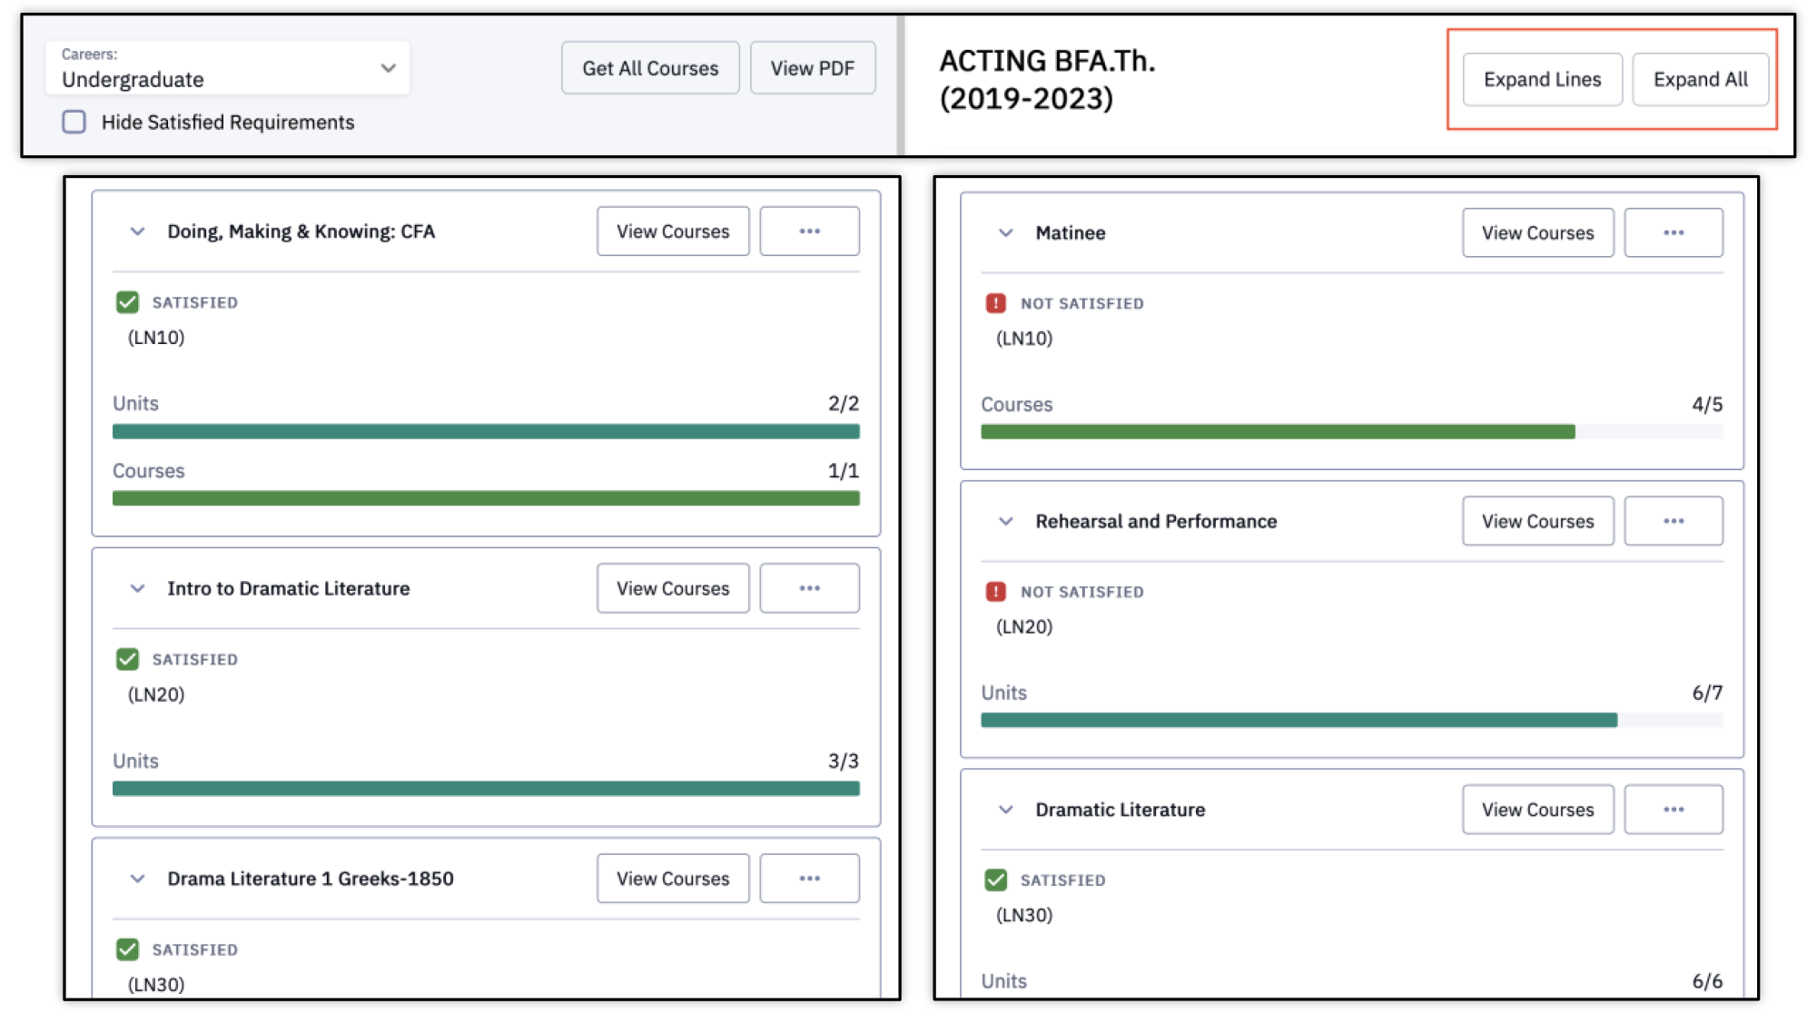Image resolution: width=1817 pixels, height=1013 pixels.
Task: Open the Careers Undergraduate dropdown
Action: pyautogui.click(x=228, y=68)
